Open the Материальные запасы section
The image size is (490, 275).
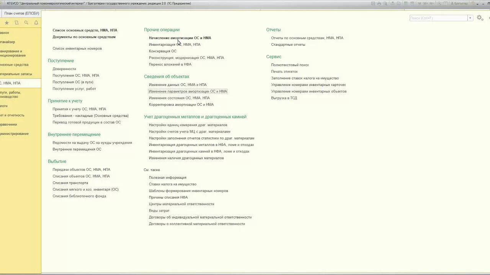pos(16,74)
